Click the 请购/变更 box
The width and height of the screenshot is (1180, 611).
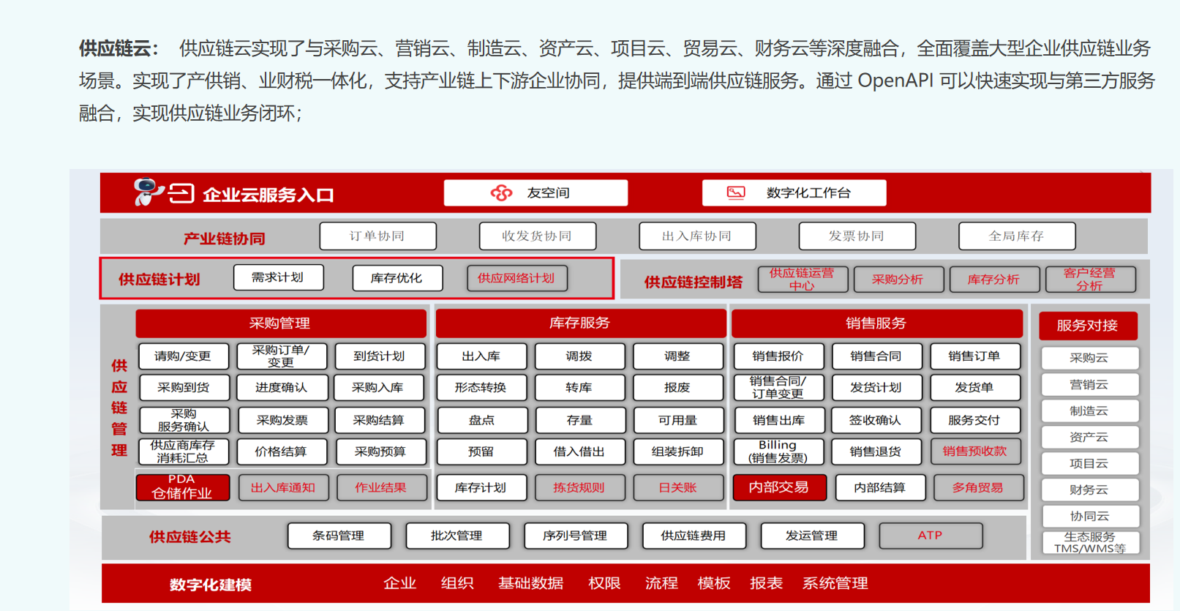[x=184, y=356]
